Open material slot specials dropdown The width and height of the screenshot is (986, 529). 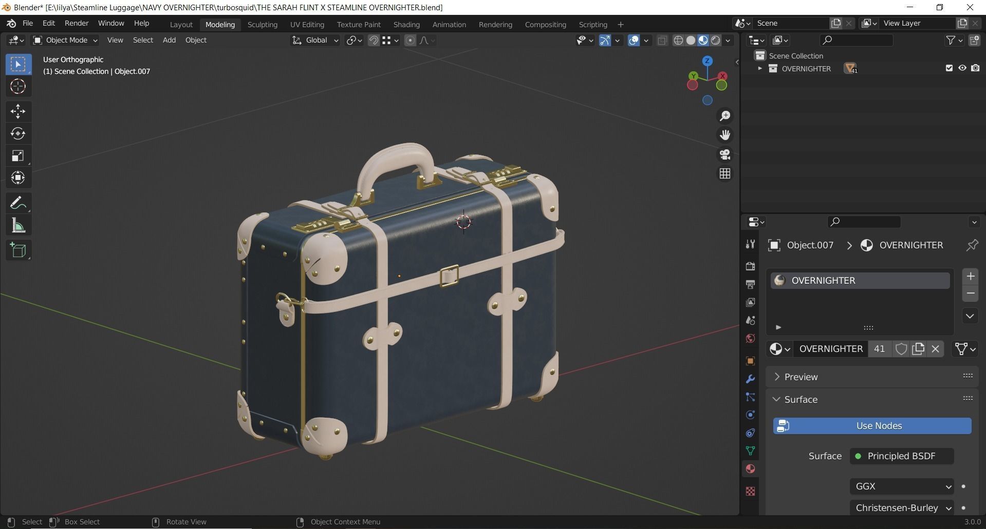click(970, 316)
